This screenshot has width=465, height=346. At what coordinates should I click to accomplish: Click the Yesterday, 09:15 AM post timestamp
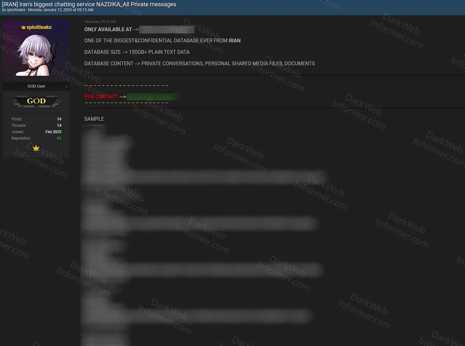click(x=100, y=21)
